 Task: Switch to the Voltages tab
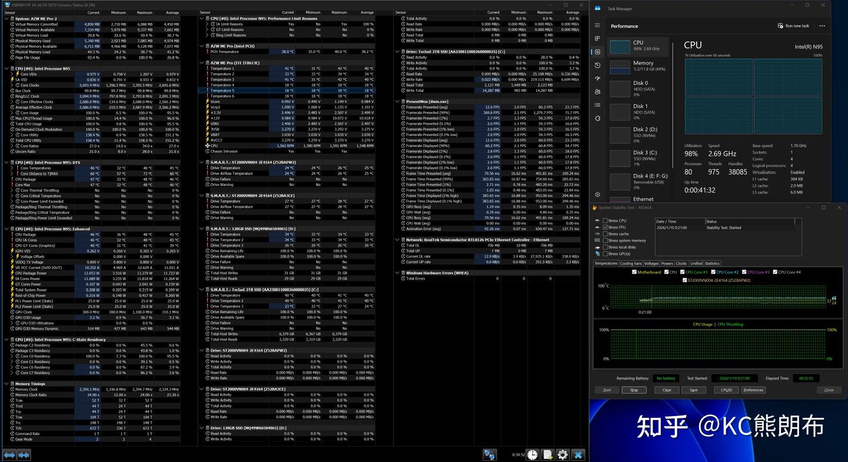(x=651, y=264)
